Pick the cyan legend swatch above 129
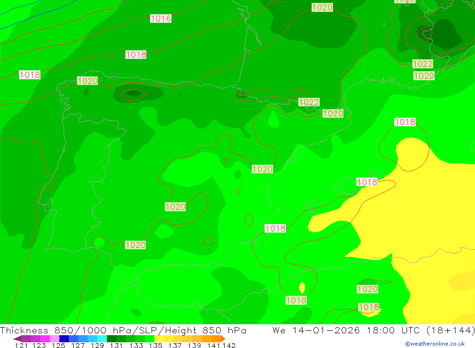Screen dimensions: 475x348 [102, 339]
